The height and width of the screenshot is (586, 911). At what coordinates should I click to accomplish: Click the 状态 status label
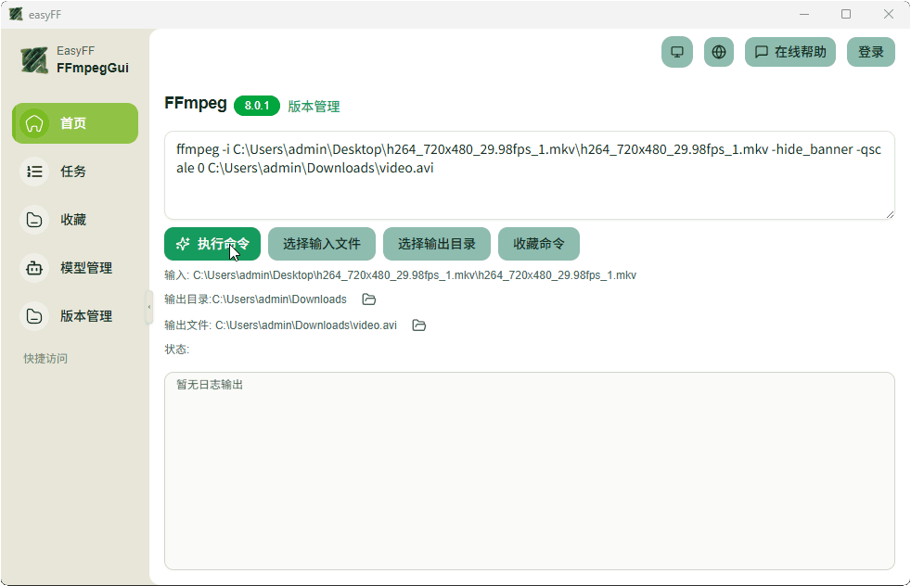(x=176, y=349)
